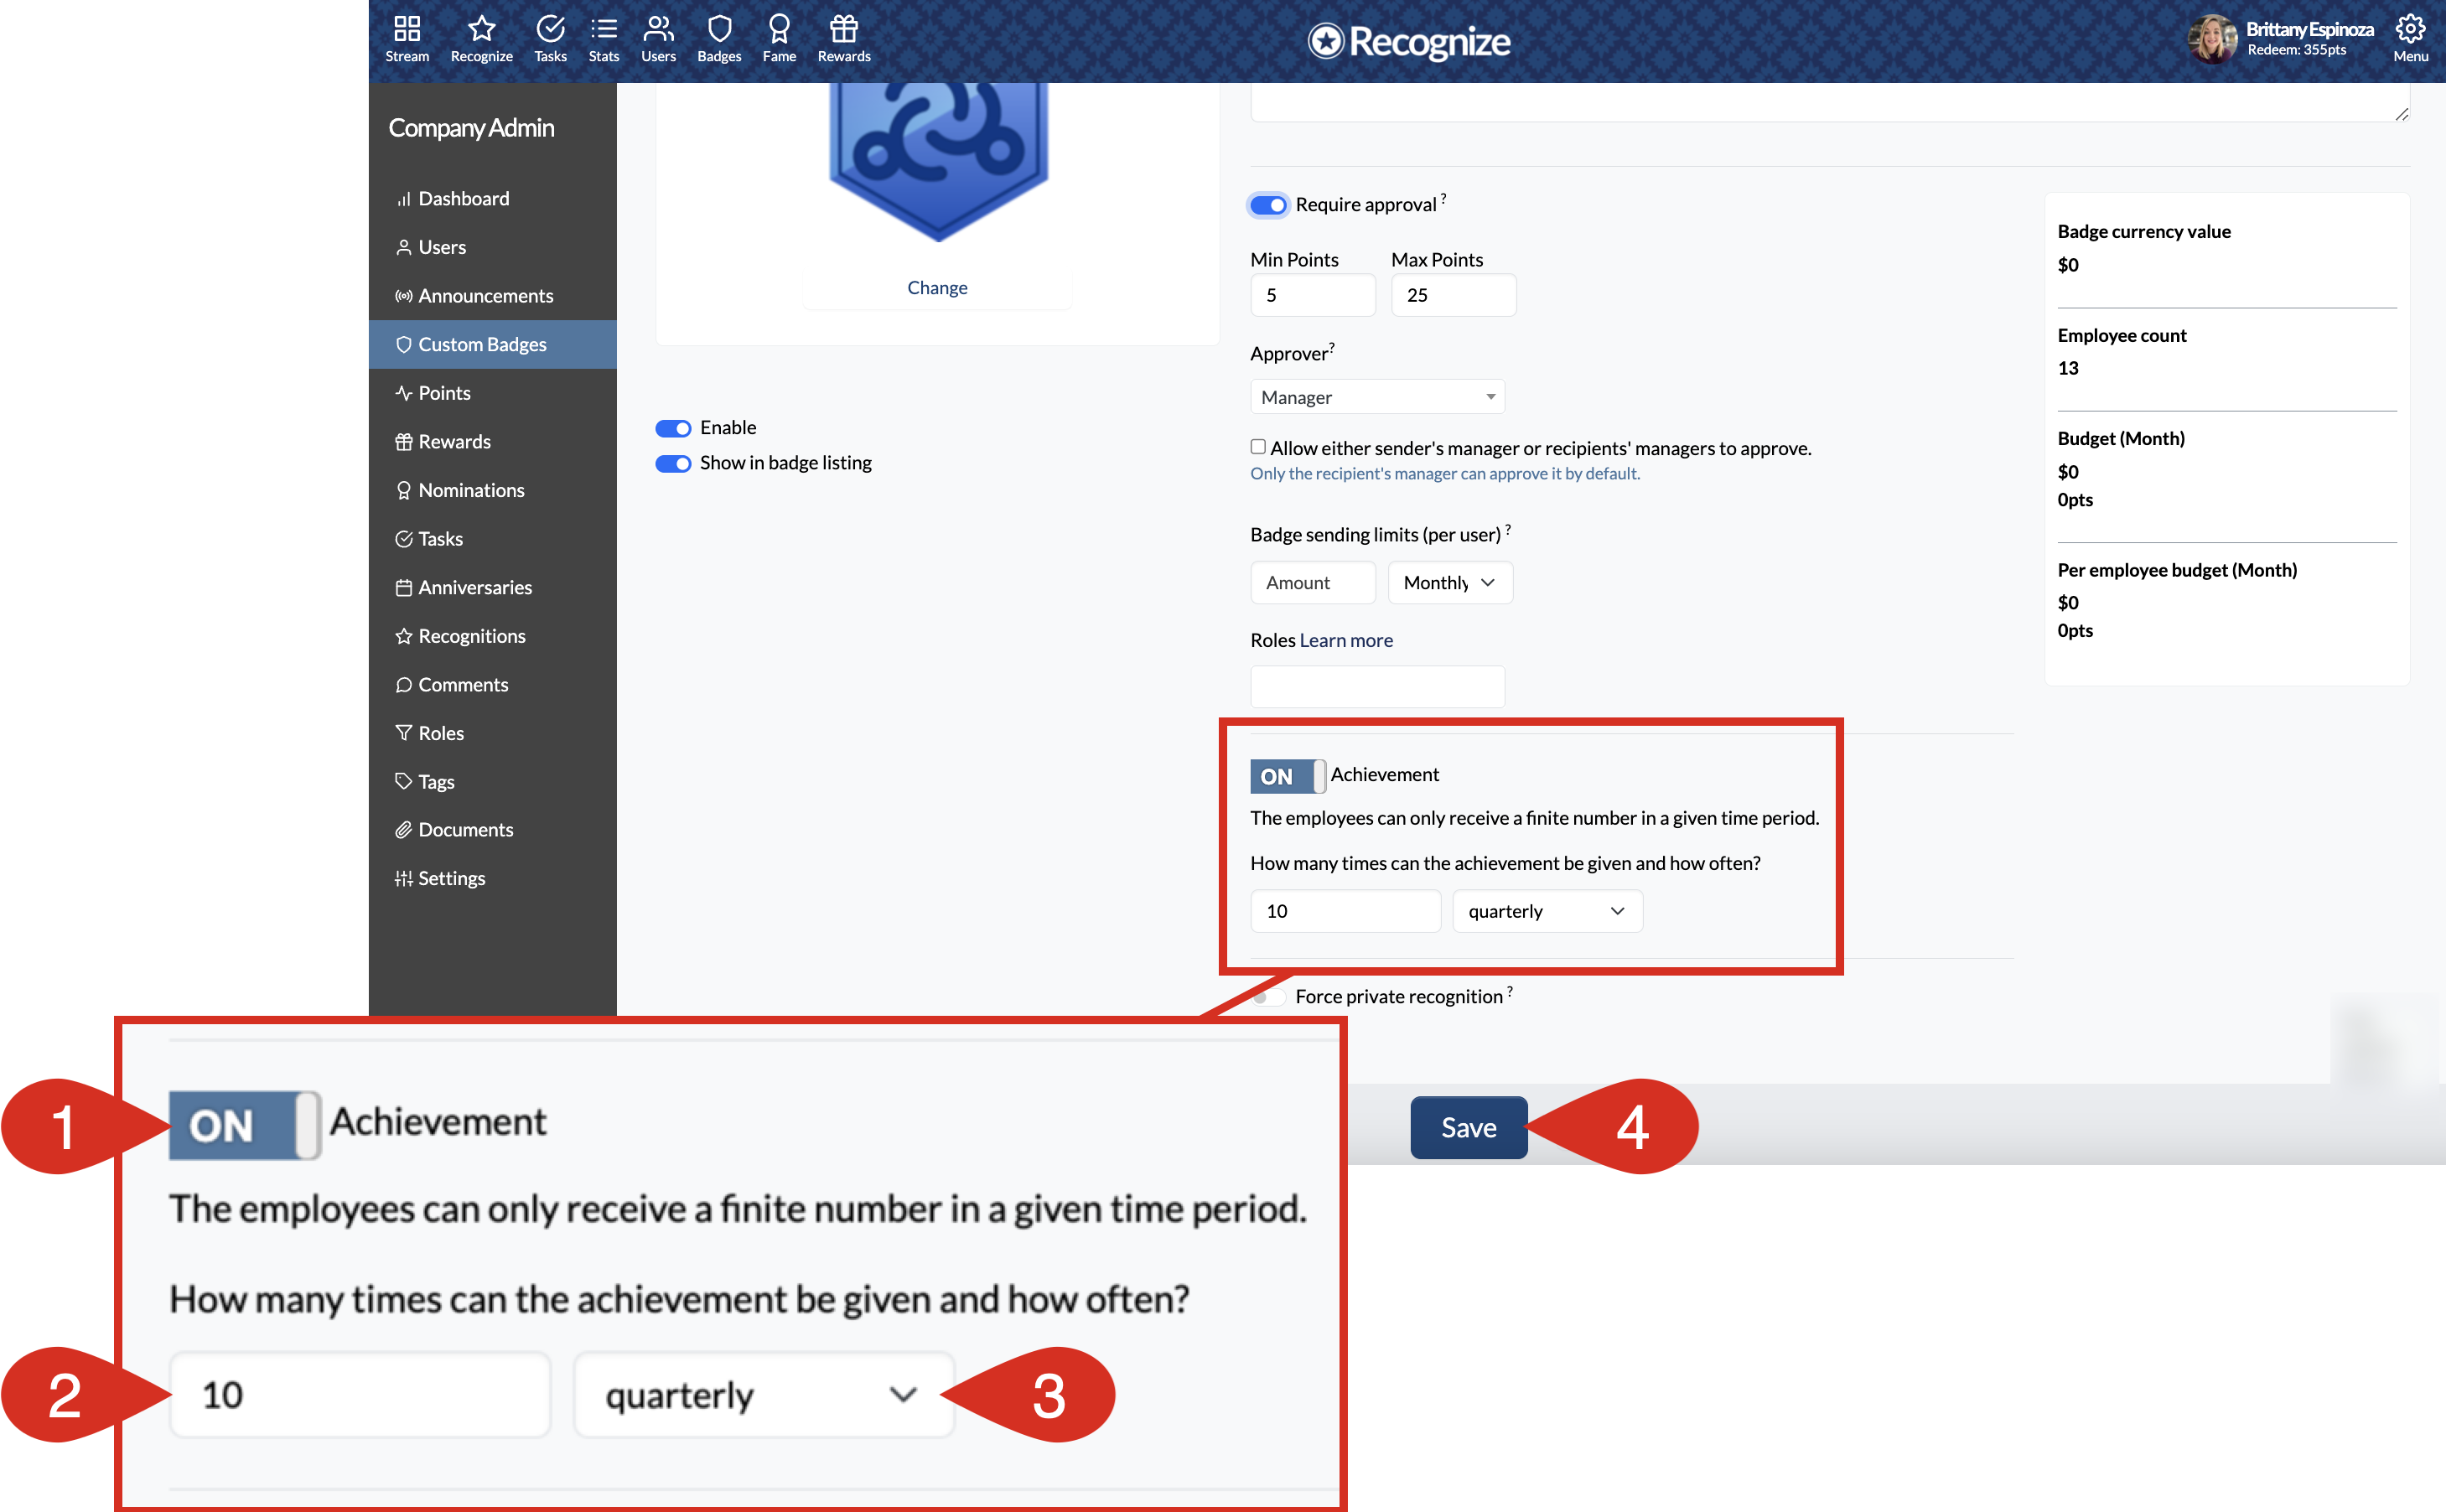The height and width of the screenshot is (1512, 2446).
Task: Open the Approver Manager dropdown
Action: click(x=1377, y=397)
